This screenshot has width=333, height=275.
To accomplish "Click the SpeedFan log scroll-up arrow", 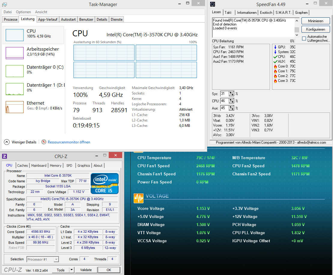I will tap(297, 21).
